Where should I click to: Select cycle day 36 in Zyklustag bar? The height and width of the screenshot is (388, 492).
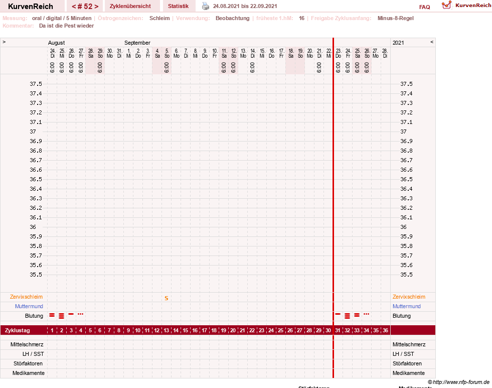coord(385,330)
